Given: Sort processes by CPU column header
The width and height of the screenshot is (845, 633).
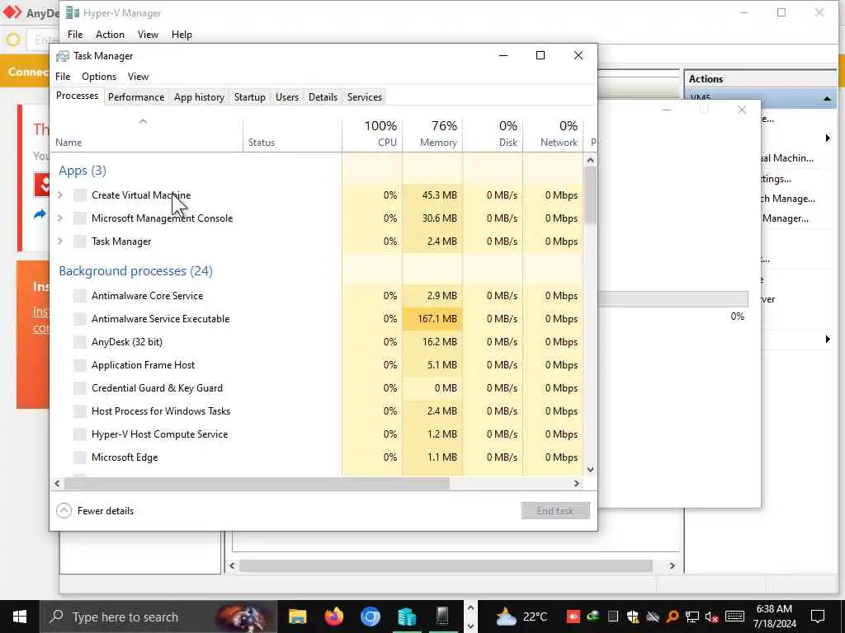Looking at the screenshot, I should (372, 134).
